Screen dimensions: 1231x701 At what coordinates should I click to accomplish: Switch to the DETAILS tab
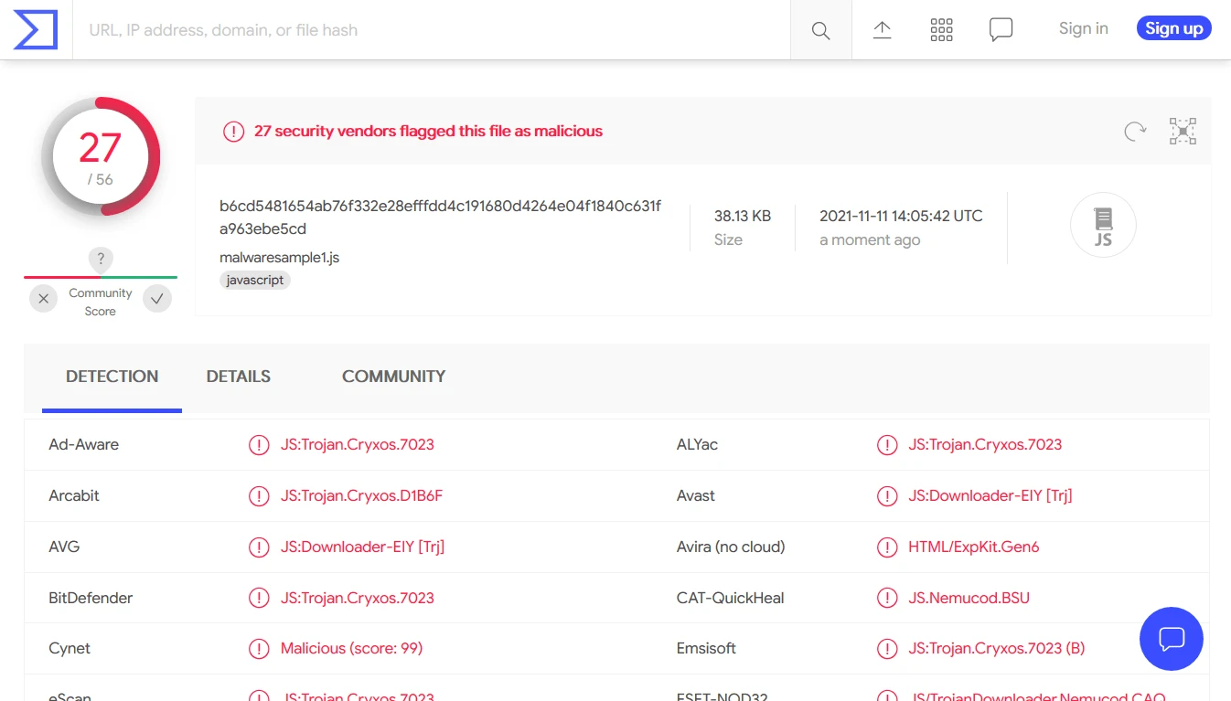click(x=238, y=377)
